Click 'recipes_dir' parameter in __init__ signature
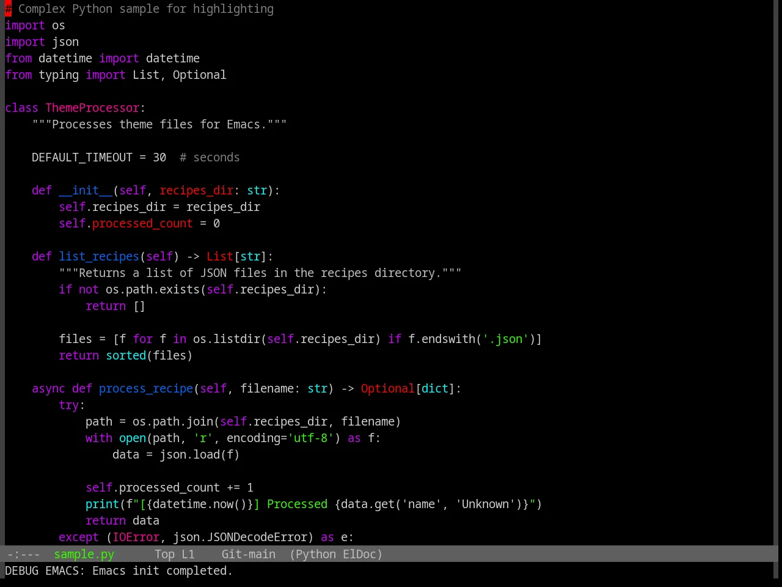Screen dimensions: 782x587 [x=196, y=190]
